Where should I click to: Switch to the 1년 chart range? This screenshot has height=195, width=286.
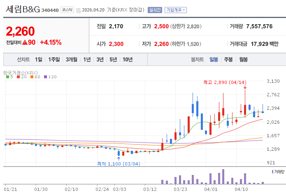pos(87,59)
